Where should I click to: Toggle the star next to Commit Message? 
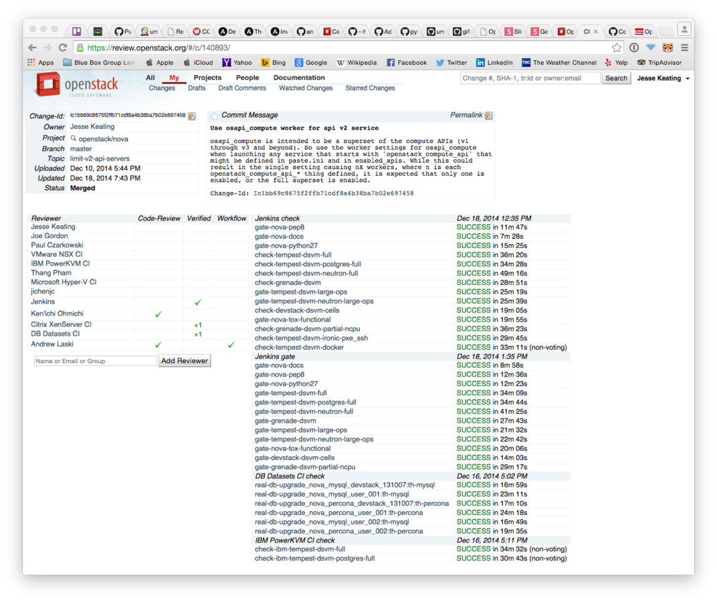click(x=215, y=116)
